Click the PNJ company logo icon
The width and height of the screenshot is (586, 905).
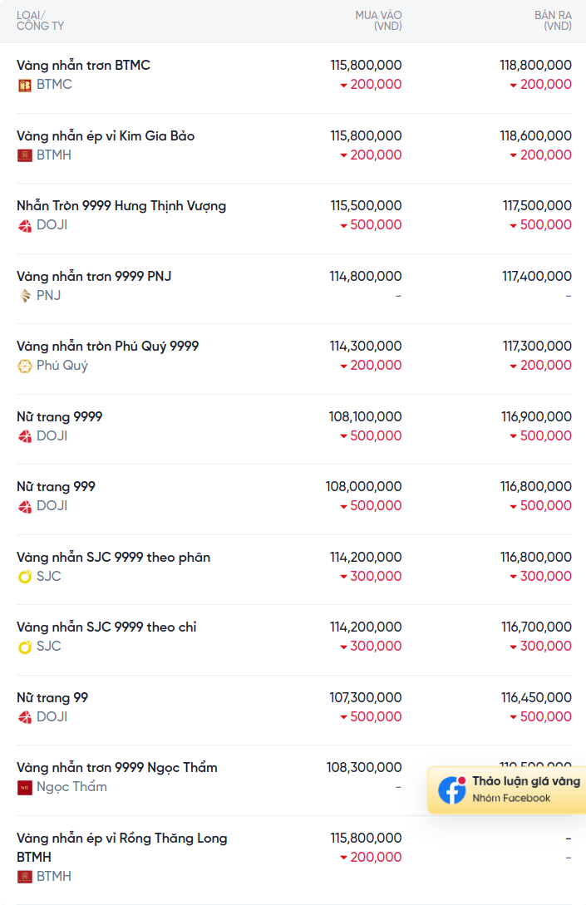[x=24, y=296]
